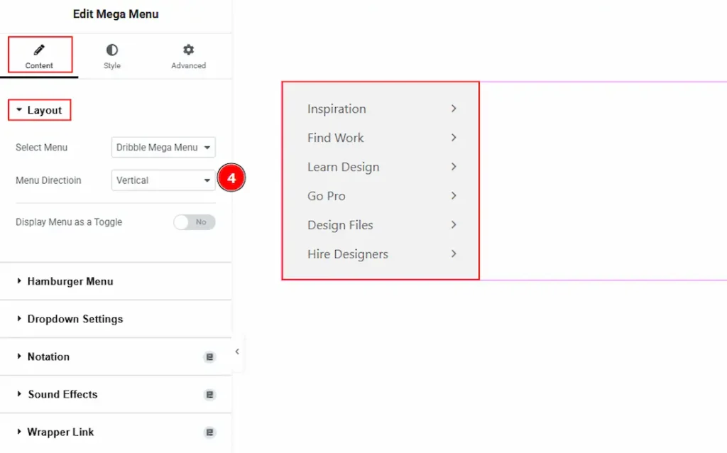
Task: Expand the Notation section
Action: click(x=48, y=356)
